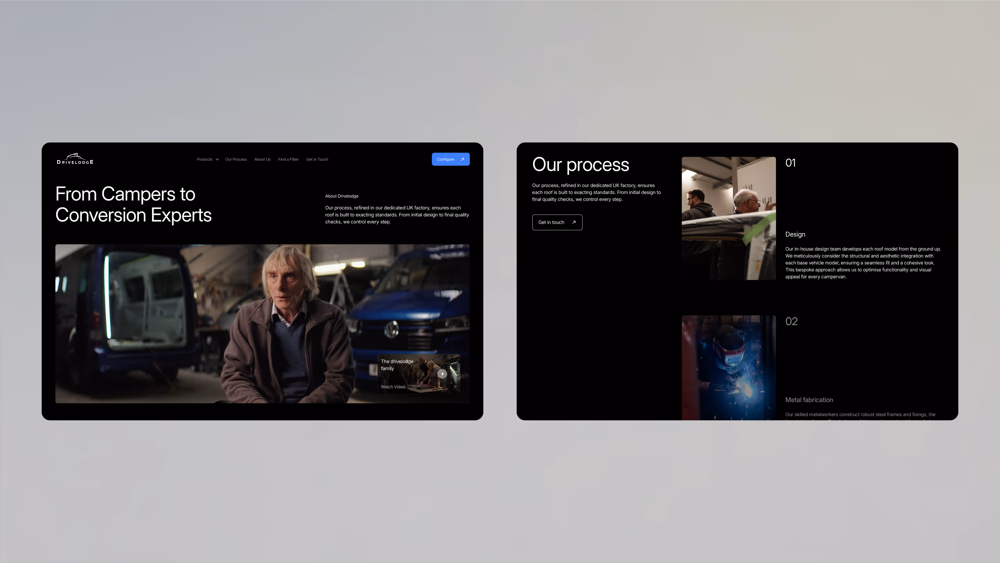Select the Metal fabrication heading
Image resolution: width=1000 pixels, height=563 pixels.
(x=809, y=400)
